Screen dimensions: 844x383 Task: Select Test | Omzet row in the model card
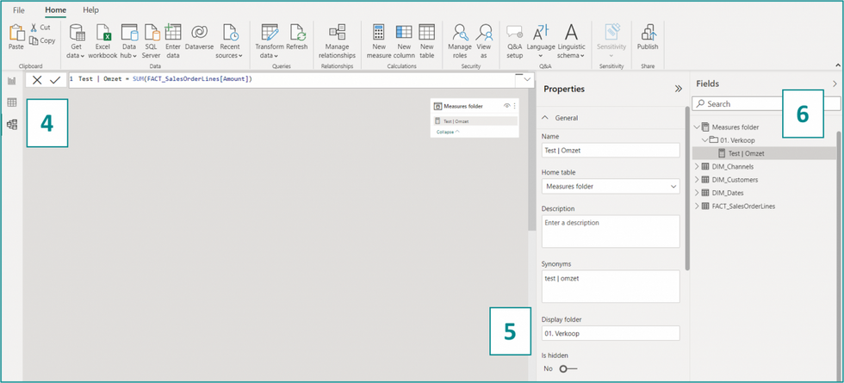(x=475, y=121)
